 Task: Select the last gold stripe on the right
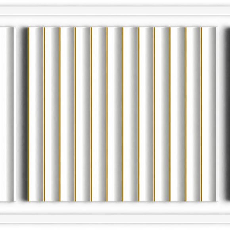tap(201, 114)
